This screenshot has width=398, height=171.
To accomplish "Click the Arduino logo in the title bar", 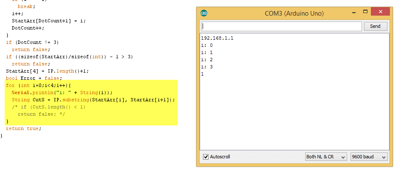I will click(x=204, y=13).
